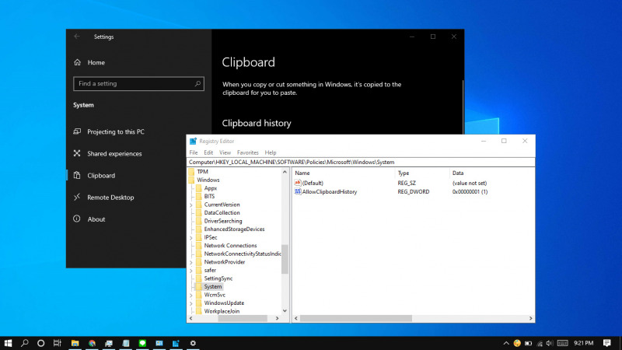The width and height of the screenshot is (622, 350).
Task: Open the View menu in Registry Editor
Action: pos(225,152)
